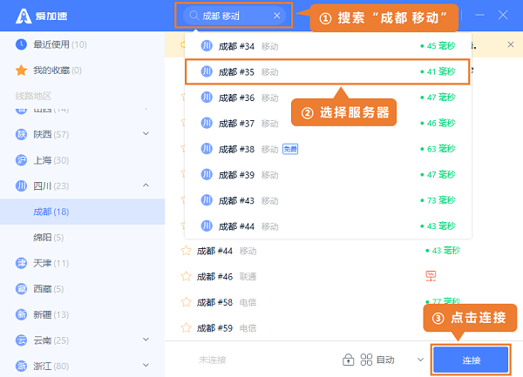Select 陕西 (57) region

pyautogui.click(x=83, y=135)
